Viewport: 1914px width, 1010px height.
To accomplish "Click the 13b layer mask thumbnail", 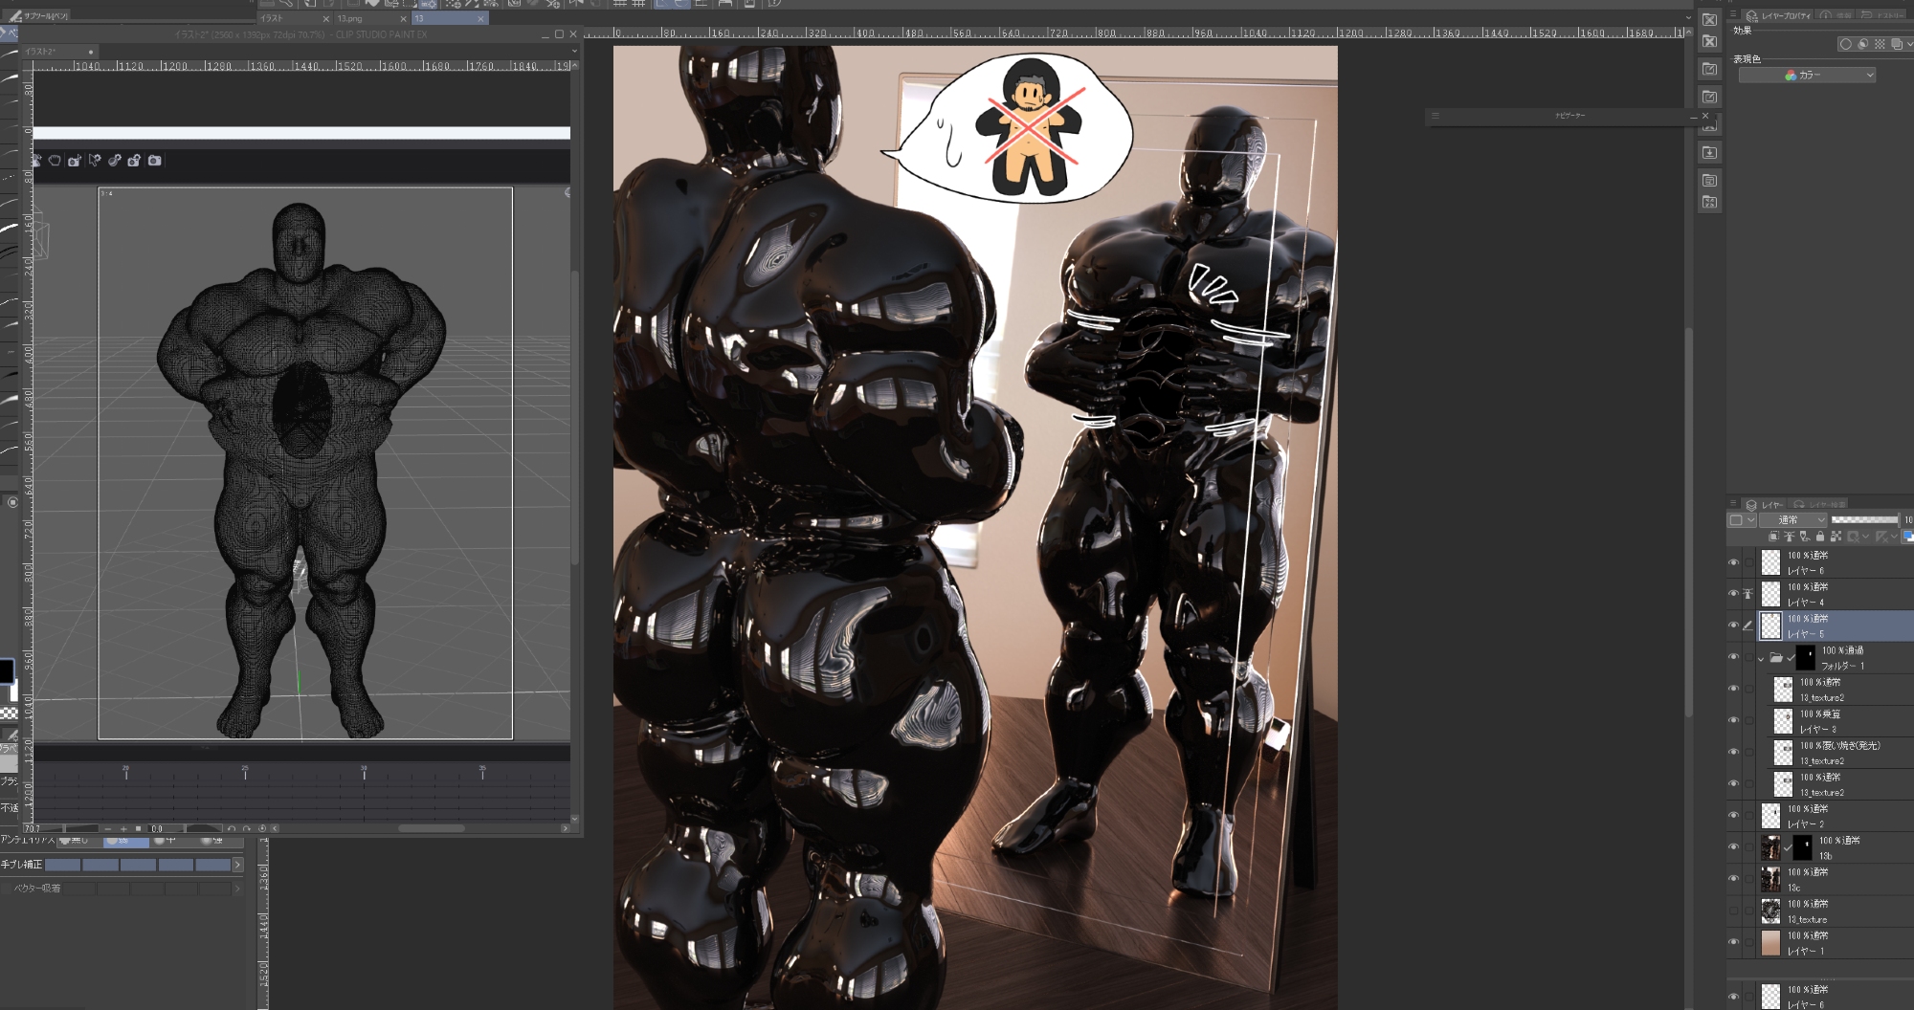I will 1802,847.
